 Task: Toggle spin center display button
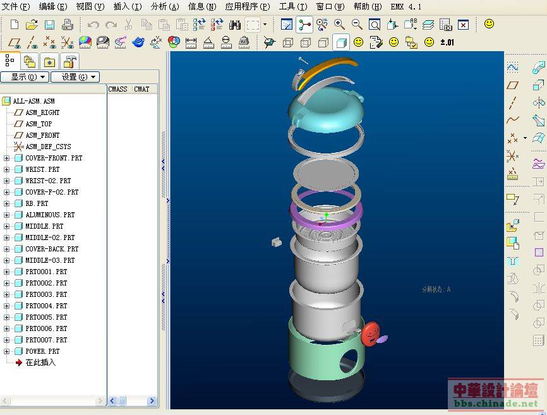click(304, 25)
